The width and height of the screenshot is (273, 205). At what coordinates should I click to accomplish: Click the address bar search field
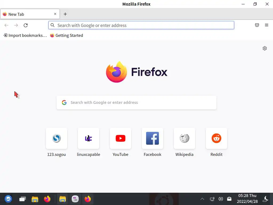point(141,25)
